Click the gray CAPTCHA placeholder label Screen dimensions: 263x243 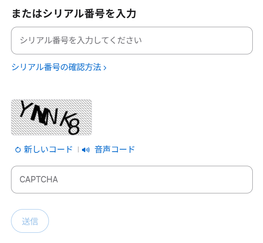point(39,180)
